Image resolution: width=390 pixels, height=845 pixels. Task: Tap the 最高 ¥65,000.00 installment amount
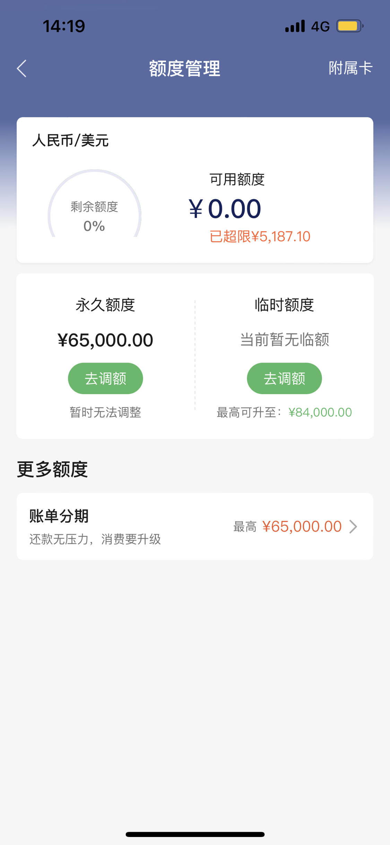tap(287, 526)
